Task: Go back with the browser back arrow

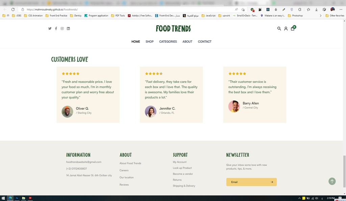Action: click(5, 9)
